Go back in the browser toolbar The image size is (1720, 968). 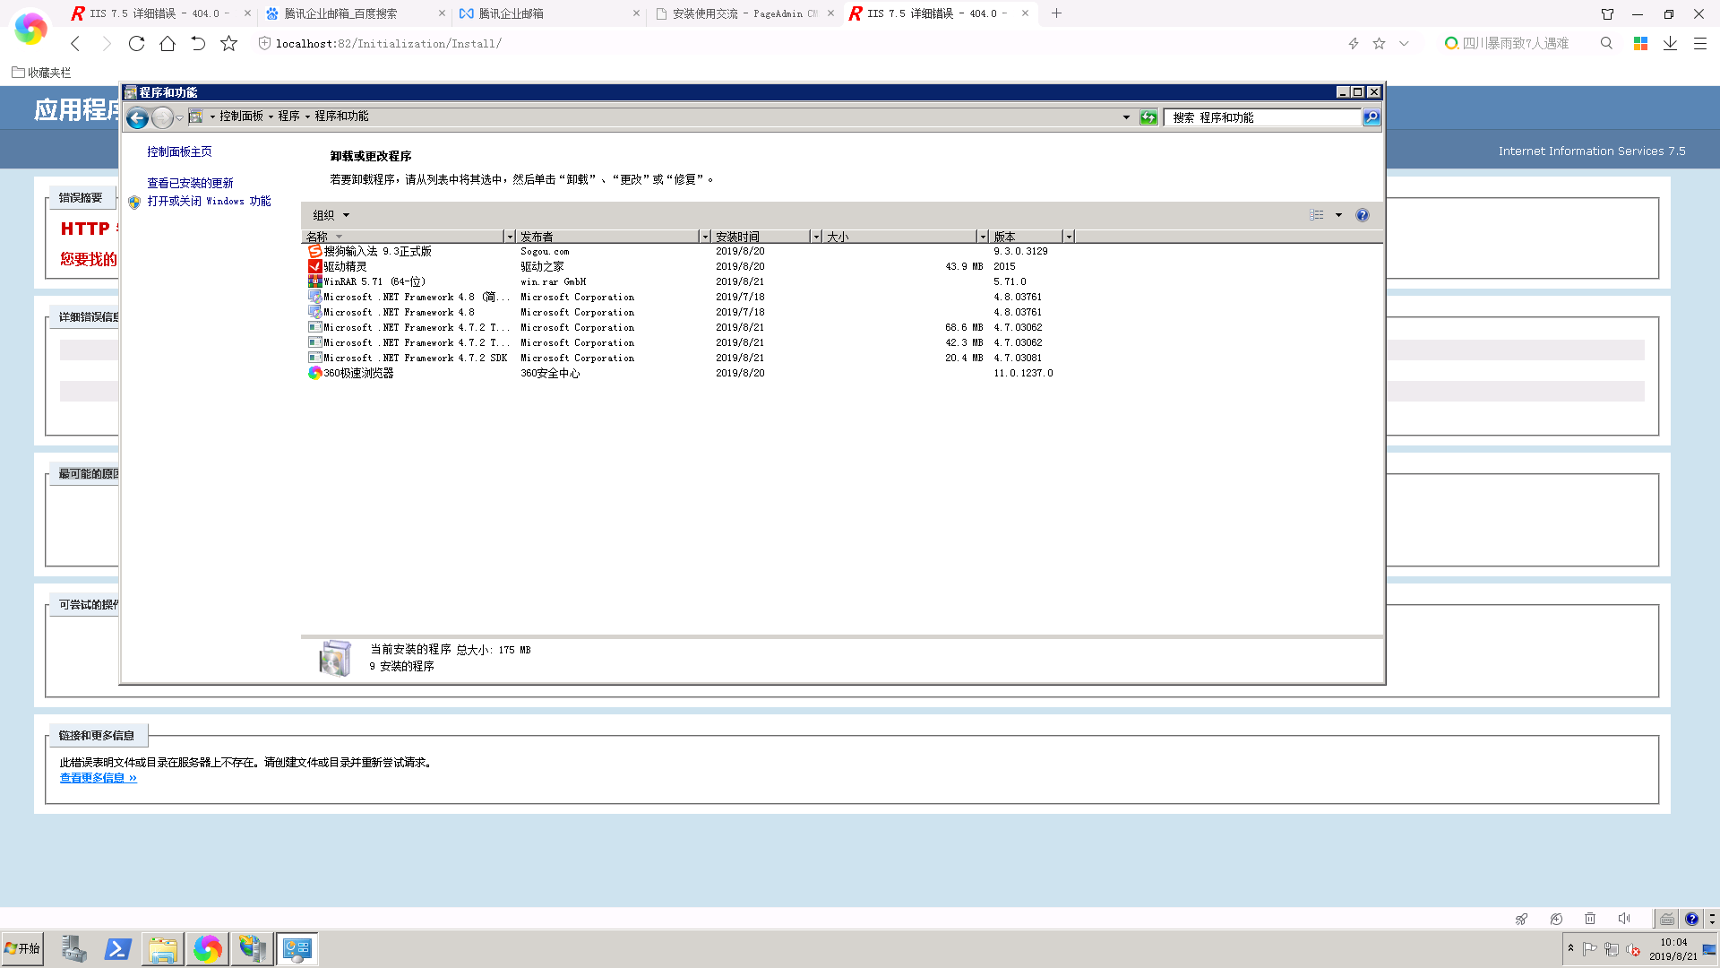point(76,43)
